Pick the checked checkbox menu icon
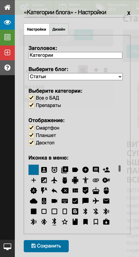This screenshot has width=139, height=257. coord(75,201)
